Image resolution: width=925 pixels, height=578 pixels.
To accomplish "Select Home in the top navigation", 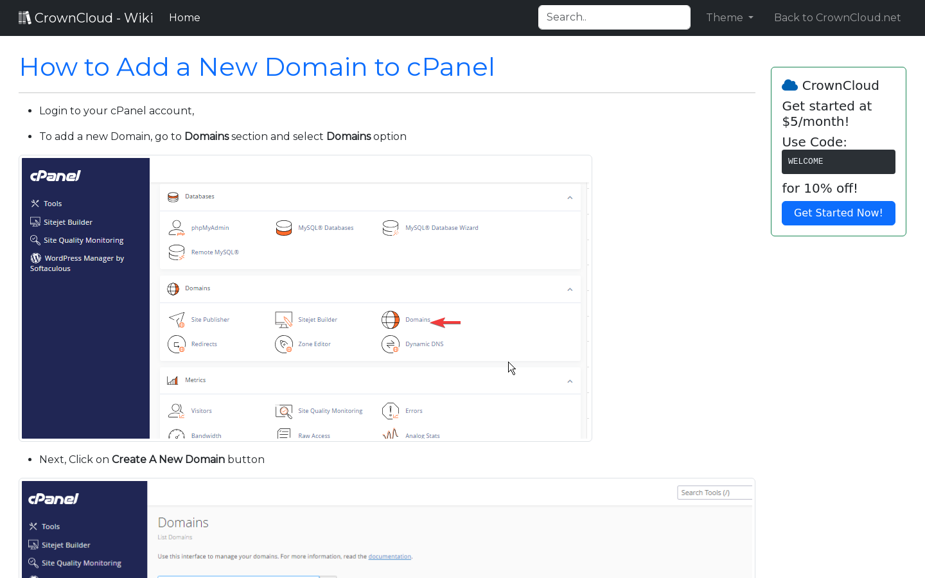I will pyautogui.click(x=184, y=17).
